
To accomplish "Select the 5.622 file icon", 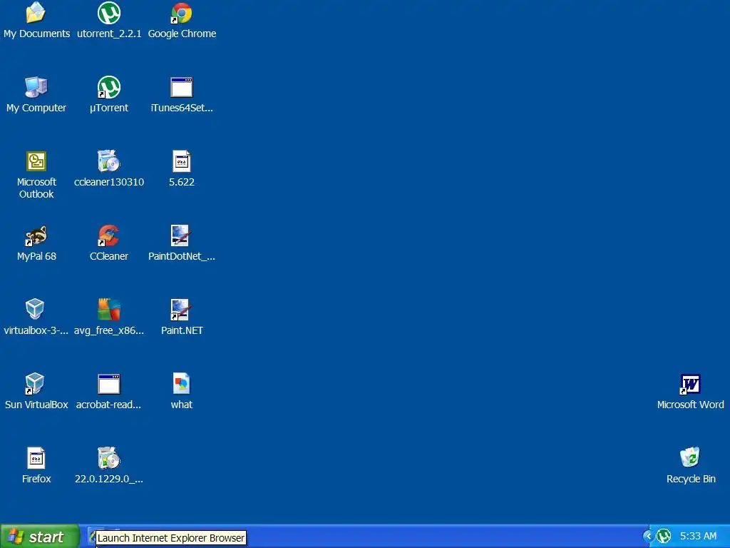I will pos(182,161).
